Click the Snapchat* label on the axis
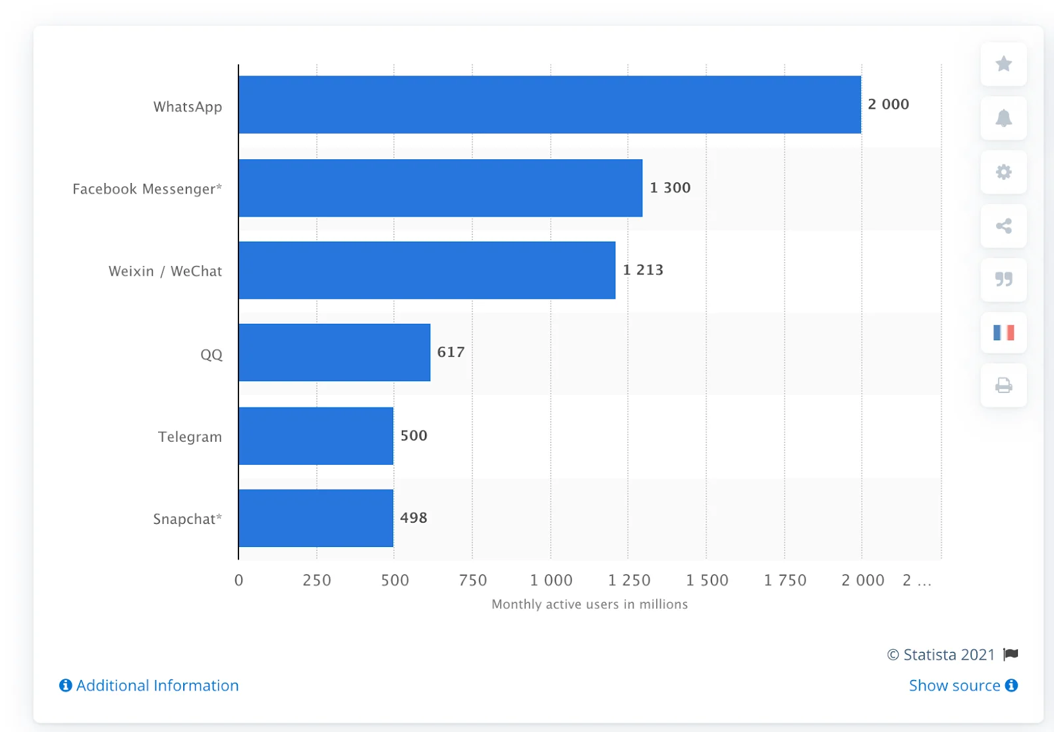 (x=186, y=519)
